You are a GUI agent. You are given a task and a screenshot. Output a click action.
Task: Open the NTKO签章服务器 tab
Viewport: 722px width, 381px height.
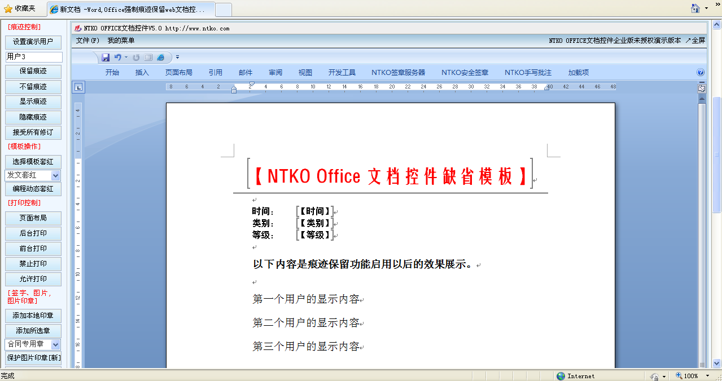click(x=399, y=72)
